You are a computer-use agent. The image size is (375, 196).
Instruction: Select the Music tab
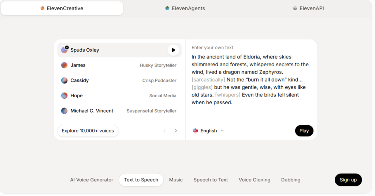(176, 180)
